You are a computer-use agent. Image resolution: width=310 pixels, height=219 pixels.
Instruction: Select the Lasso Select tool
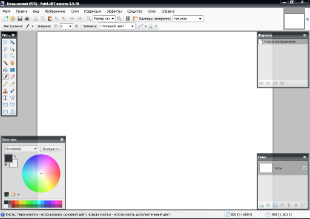[5, 49]
